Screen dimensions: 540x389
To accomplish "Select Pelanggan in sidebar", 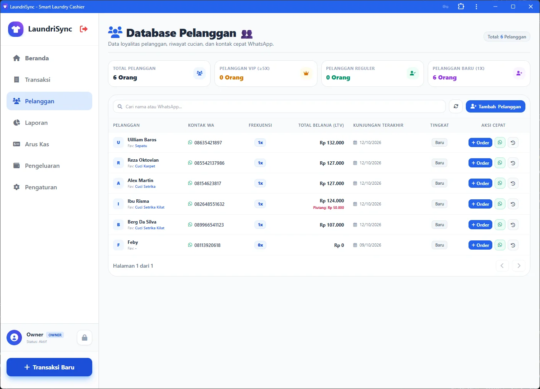I will click(x=49, y=101).
